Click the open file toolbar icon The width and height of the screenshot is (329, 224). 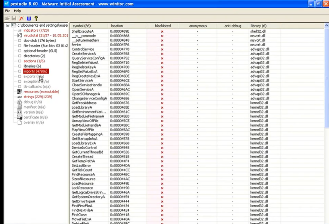click(7, 18)
